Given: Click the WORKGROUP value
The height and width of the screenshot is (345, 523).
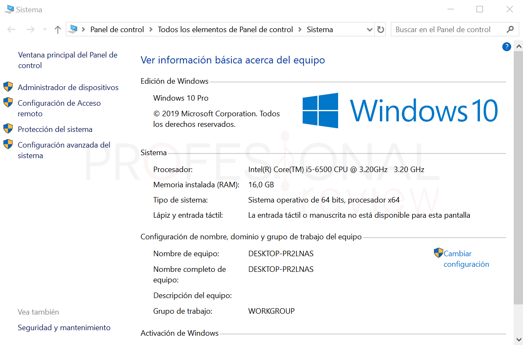Looking at the screenshot, I should pos(271,311).
